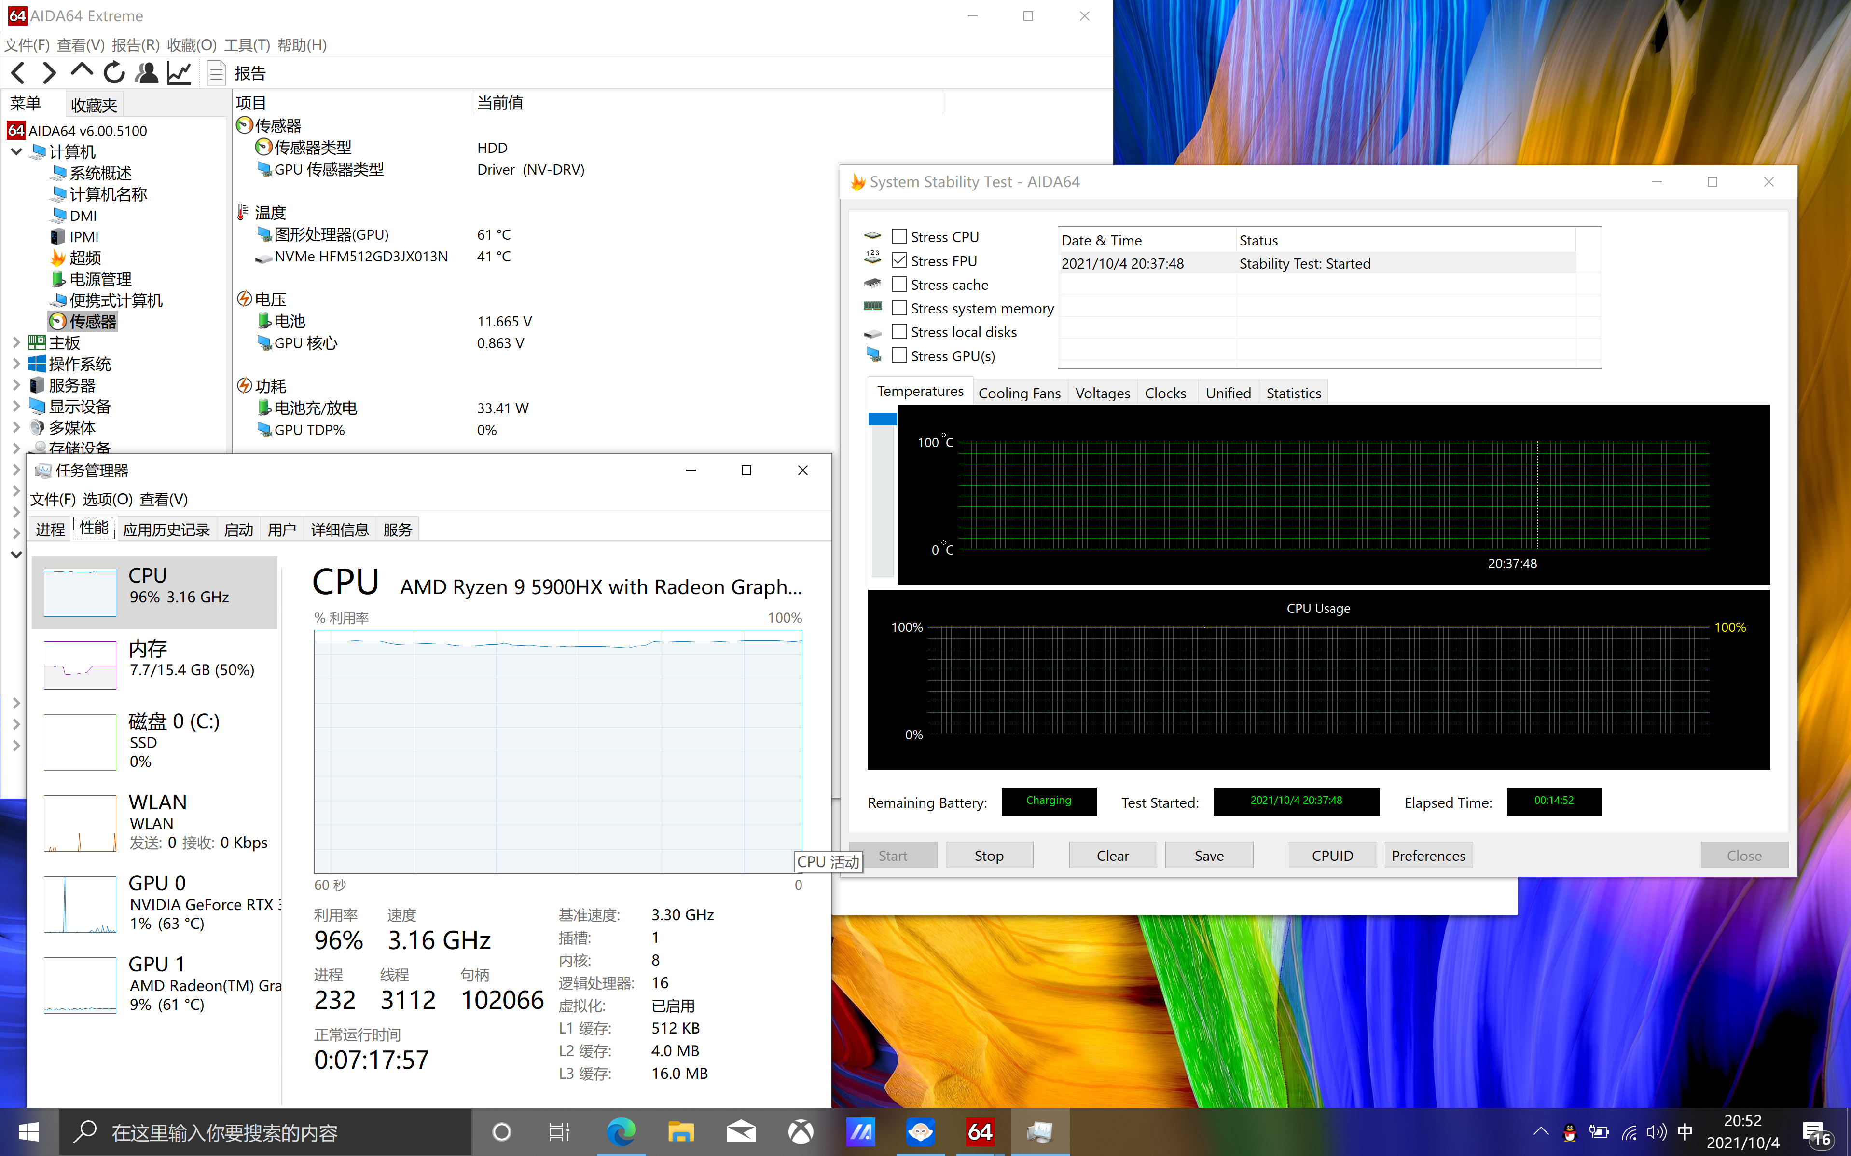Click the 报告 report toolbar button
Image resolution: width=1851 pixels, height=1156 pixels.
[237, 73]
